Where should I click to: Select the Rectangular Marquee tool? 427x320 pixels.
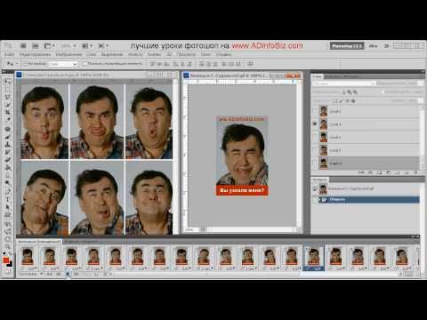pos(8,90)
